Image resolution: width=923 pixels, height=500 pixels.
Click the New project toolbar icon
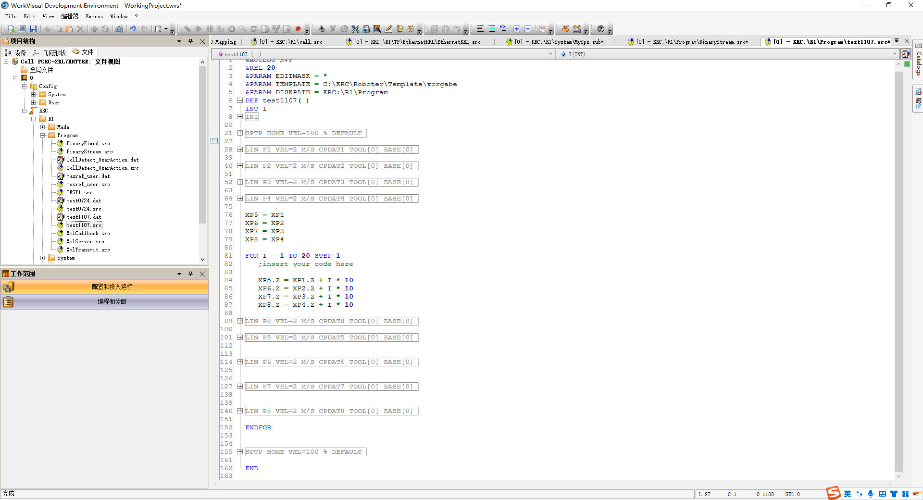click(x=12, y=29)
